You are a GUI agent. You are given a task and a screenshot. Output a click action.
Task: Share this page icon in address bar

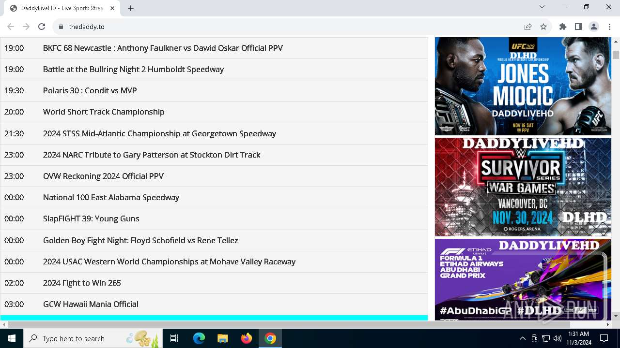pos(528,27)
